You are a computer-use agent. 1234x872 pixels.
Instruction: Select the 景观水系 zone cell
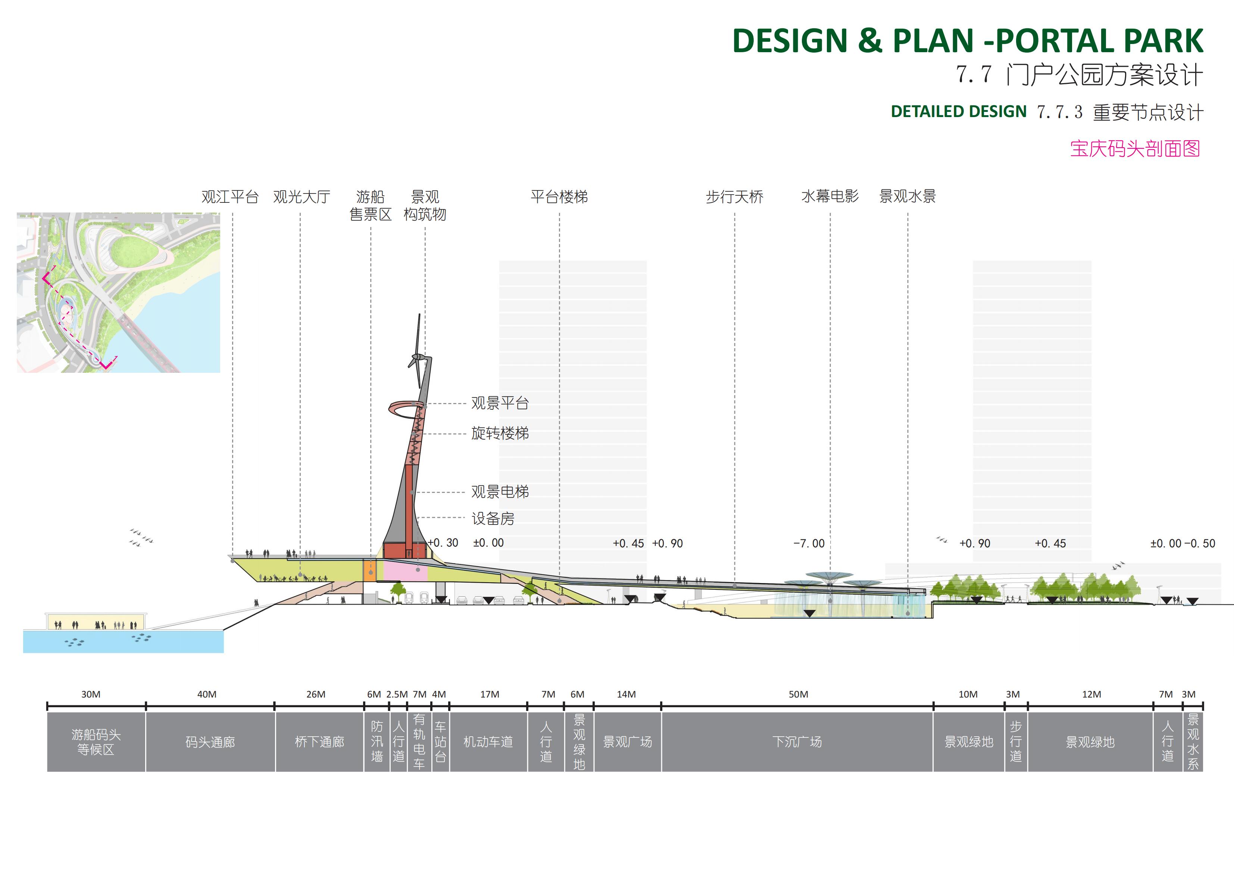click(x=1193, y=742)
